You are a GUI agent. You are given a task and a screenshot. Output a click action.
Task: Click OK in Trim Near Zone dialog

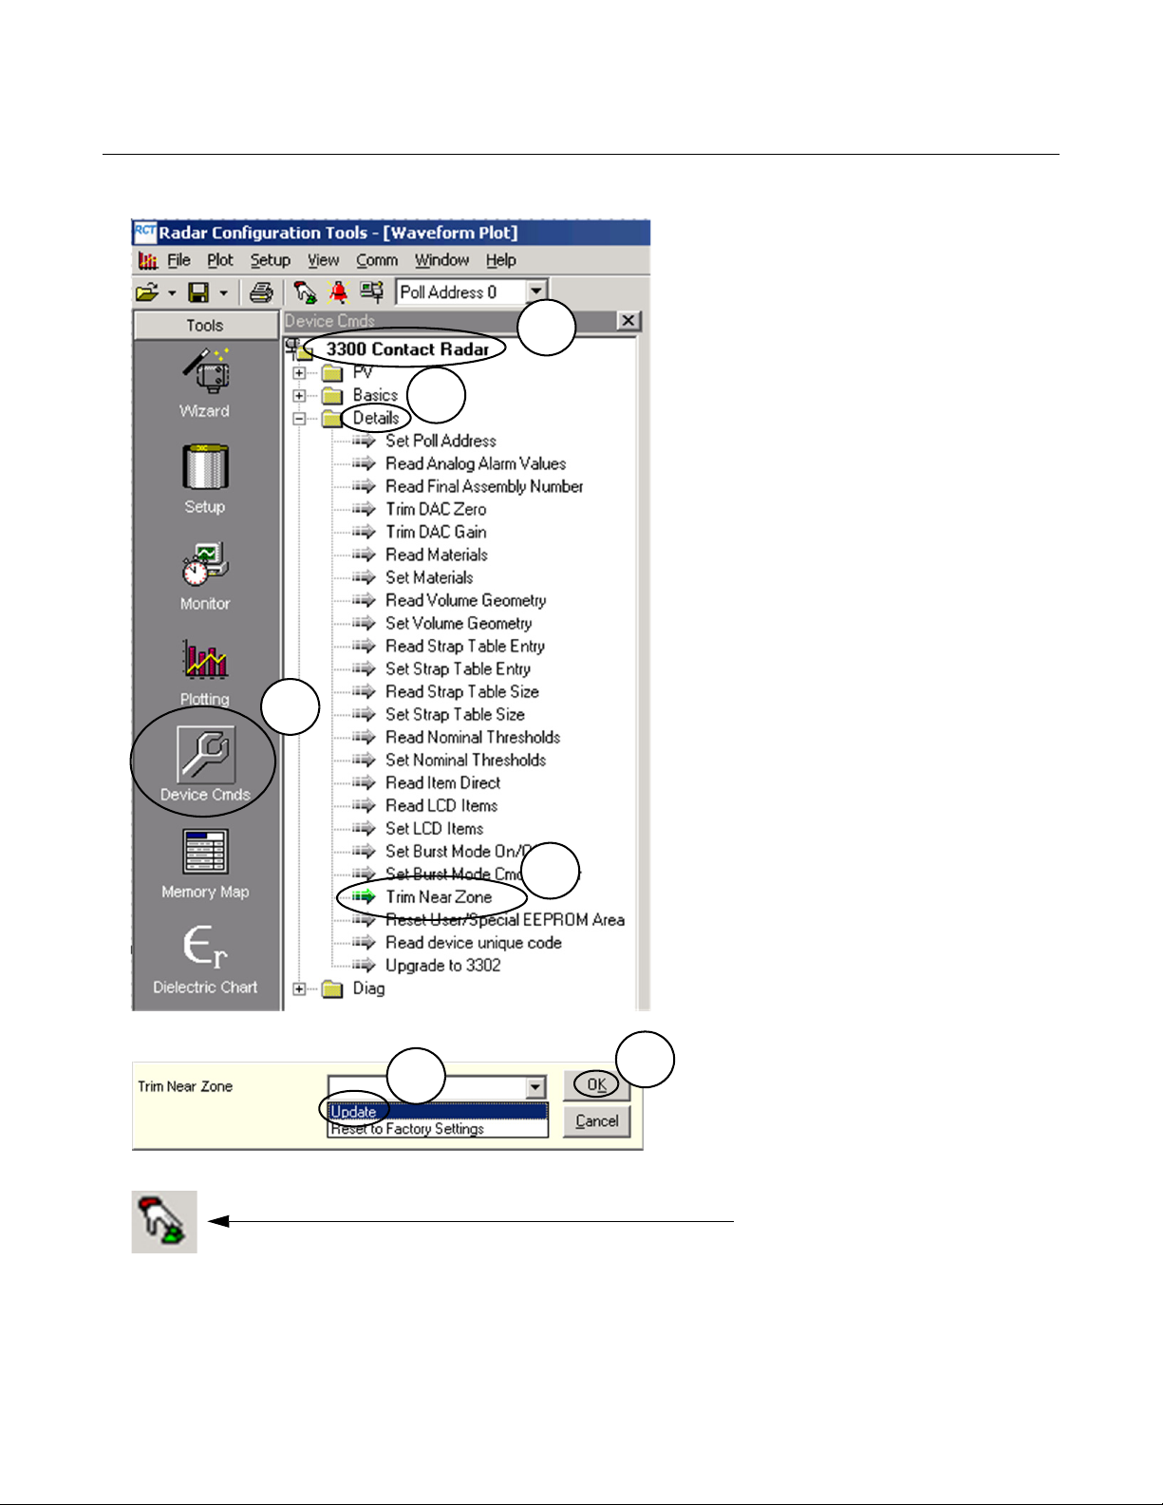pyautogui.click(x=596, y=1085)
